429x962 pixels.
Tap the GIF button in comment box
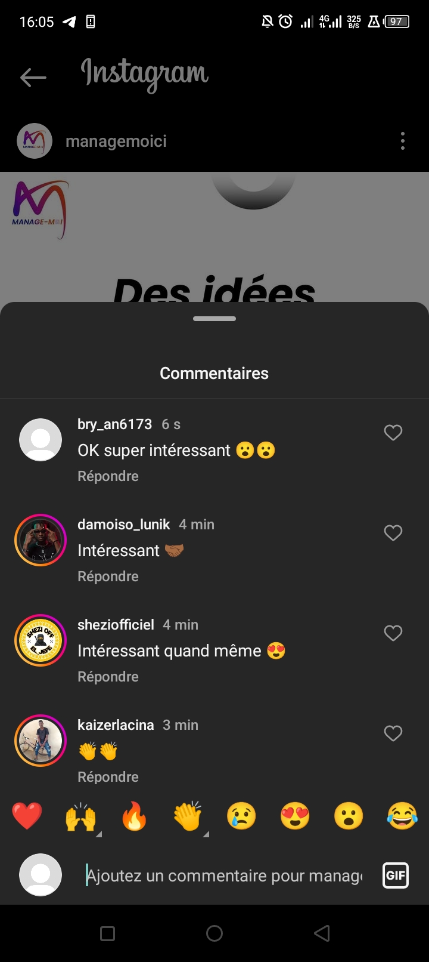point(396,875)
